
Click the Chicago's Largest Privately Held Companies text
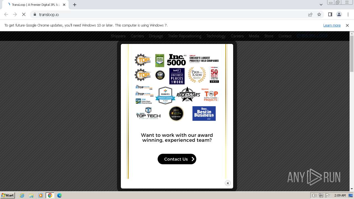[x=204, y=59]
